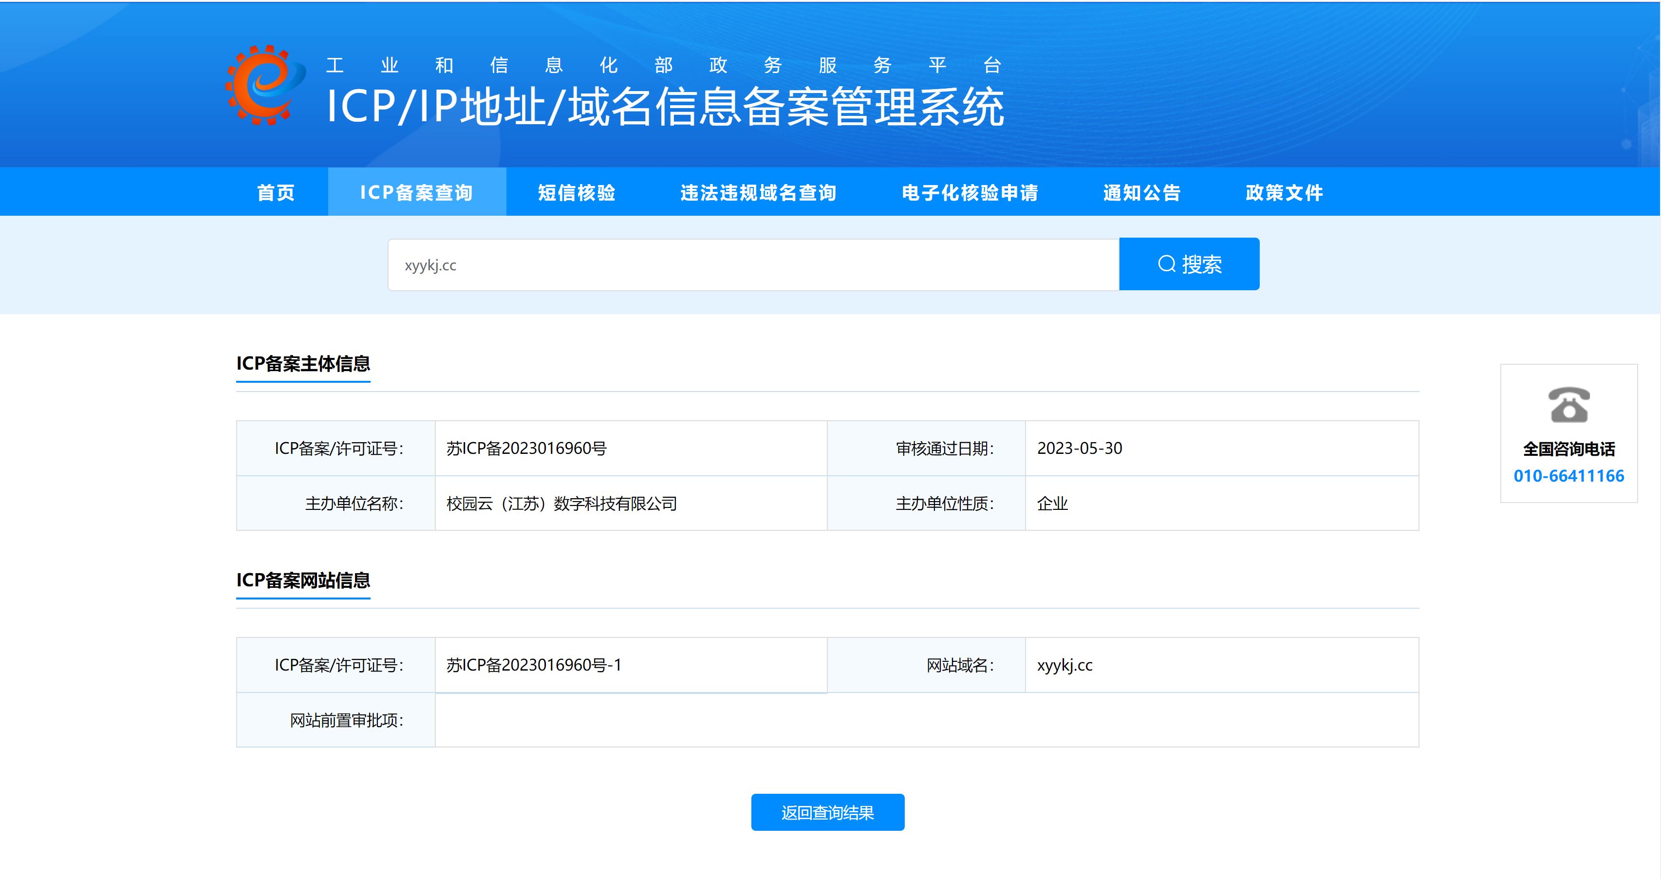Click the 搜索 button

pyautogui.click(x=1189, y=264)
